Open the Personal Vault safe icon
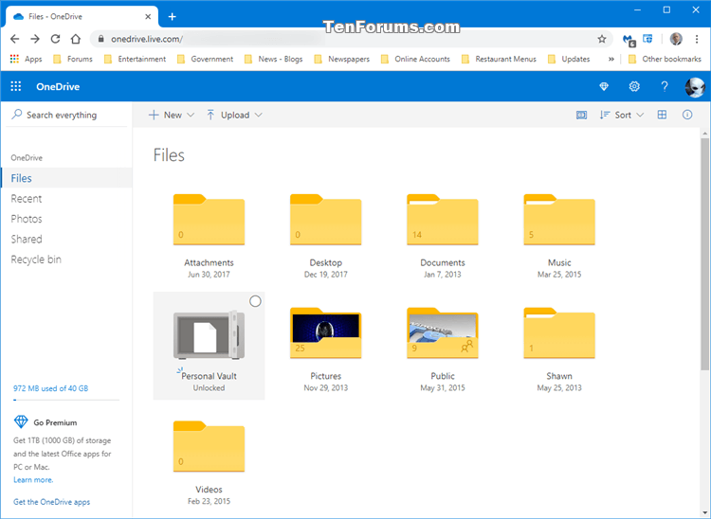 (210, 335)
